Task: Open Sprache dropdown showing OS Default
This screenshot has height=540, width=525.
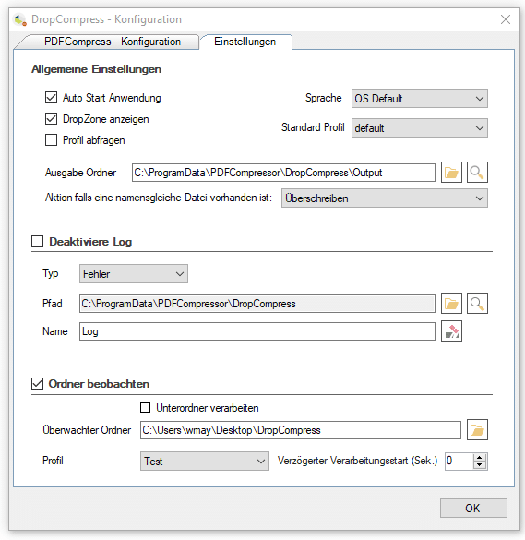Action: (x=419, y=99)
